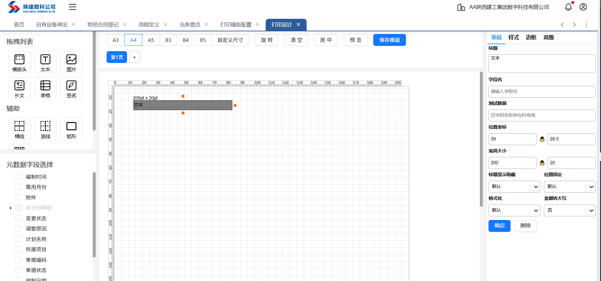Viewport: 601px width, 281px height.
Task: Expand the 月计划明细 tree node
Action: click(11, 208)
